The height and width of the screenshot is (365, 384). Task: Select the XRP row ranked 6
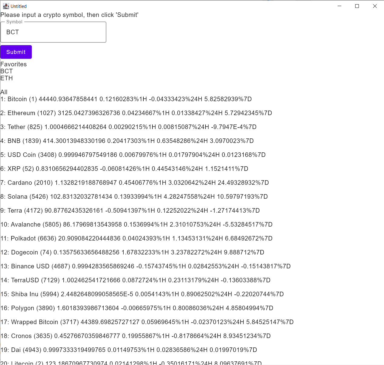(124, 169)
